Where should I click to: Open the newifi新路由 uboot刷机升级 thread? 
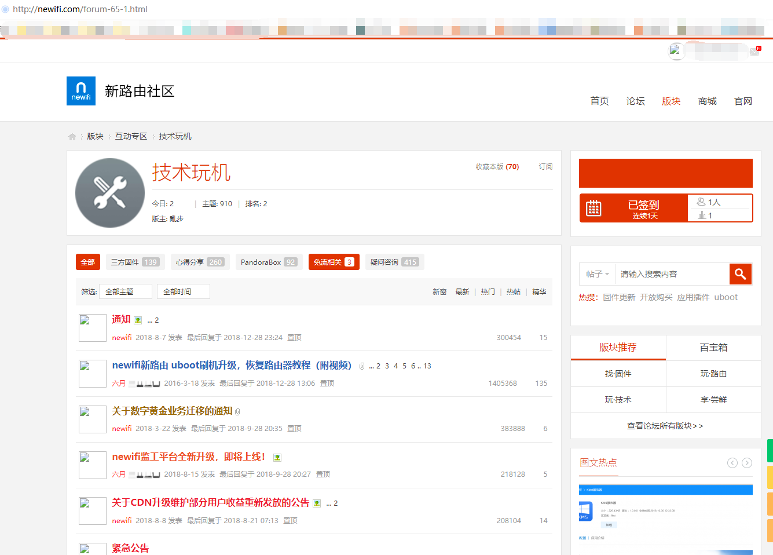(x=232, y=365)
